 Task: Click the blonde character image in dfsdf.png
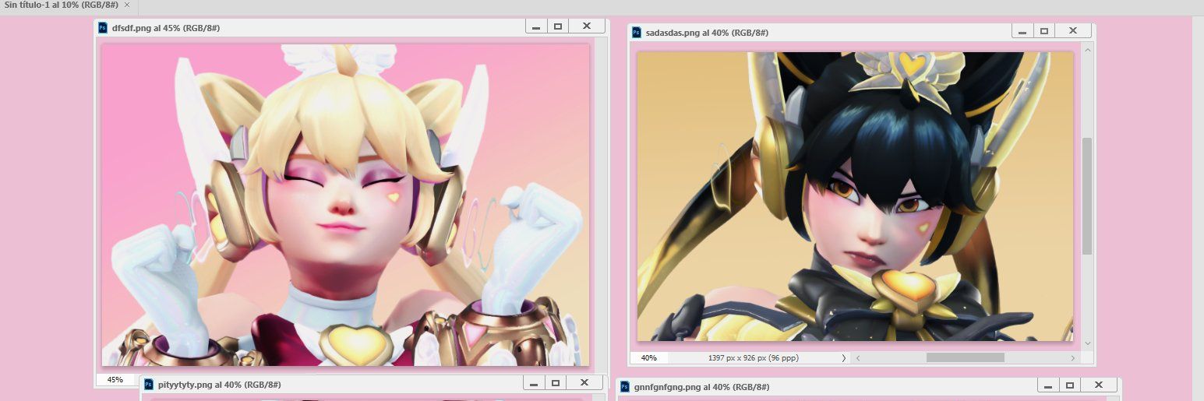[345, 205]
